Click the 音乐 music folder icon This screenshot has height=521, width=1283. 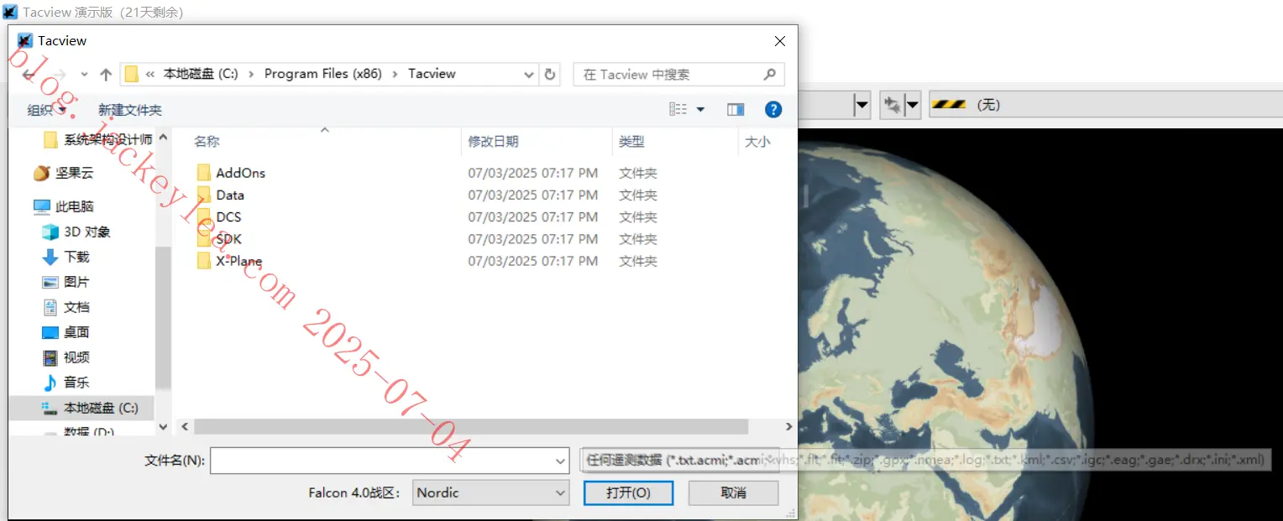tap(50, 383)
